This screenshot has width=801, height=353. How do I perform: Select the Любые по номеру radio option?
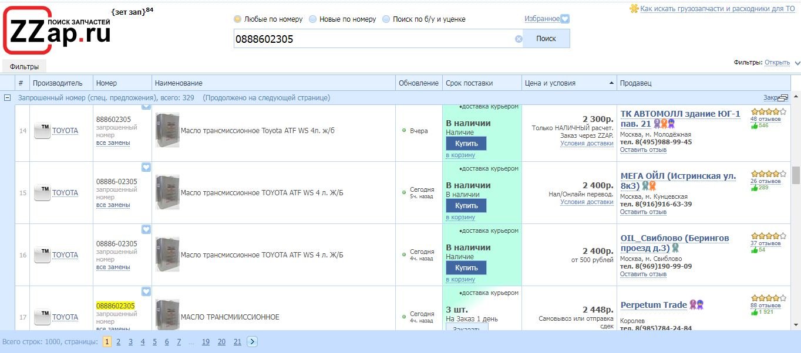click(237, 19)
